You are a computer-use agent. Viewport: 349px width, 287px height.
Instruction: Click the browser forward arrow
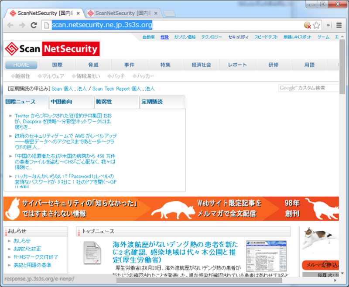coord(22,25)
